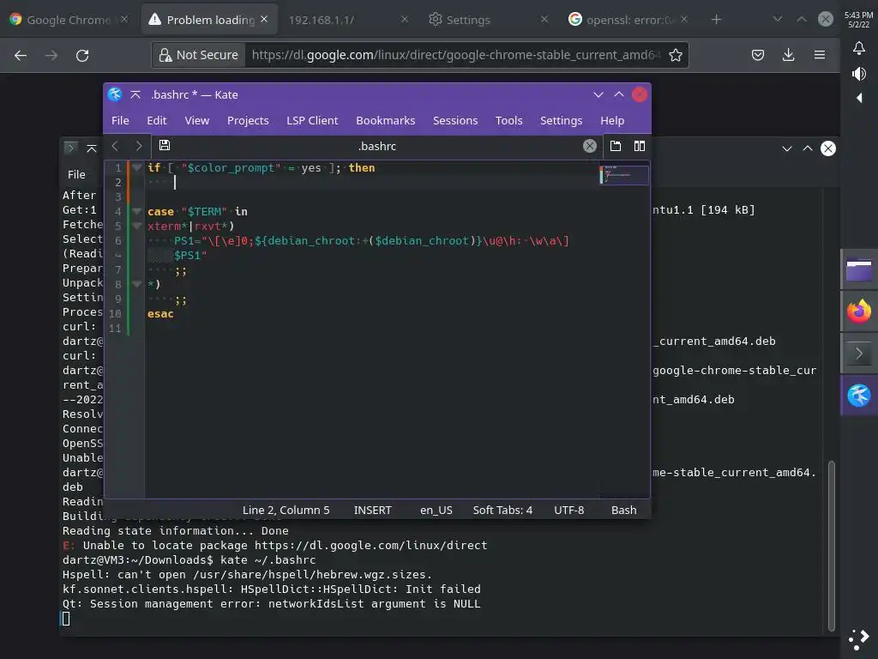Image resolution: width=878 pixels, height=659 pixels.
Task: Switch to the Problem loading tab
Action: 202,20
